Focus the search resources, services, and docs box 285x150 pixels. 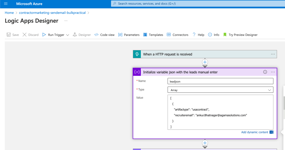(198, 4)
